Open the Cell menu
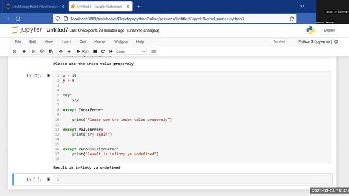 pos(82,41)
